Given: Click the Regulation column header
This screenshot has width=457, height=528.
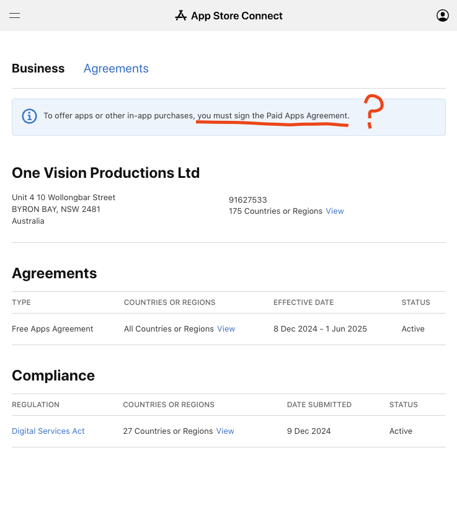Looking at the screenshot, I should coord(35,405).
